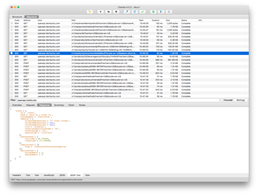
Task: Click the latitude 40.702695 JSON value
Action: 43,139
